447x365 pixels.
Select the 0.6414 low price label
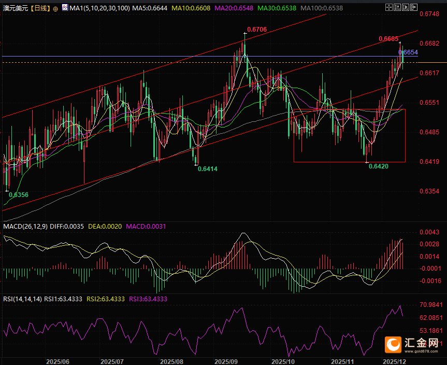click(208, 169)
